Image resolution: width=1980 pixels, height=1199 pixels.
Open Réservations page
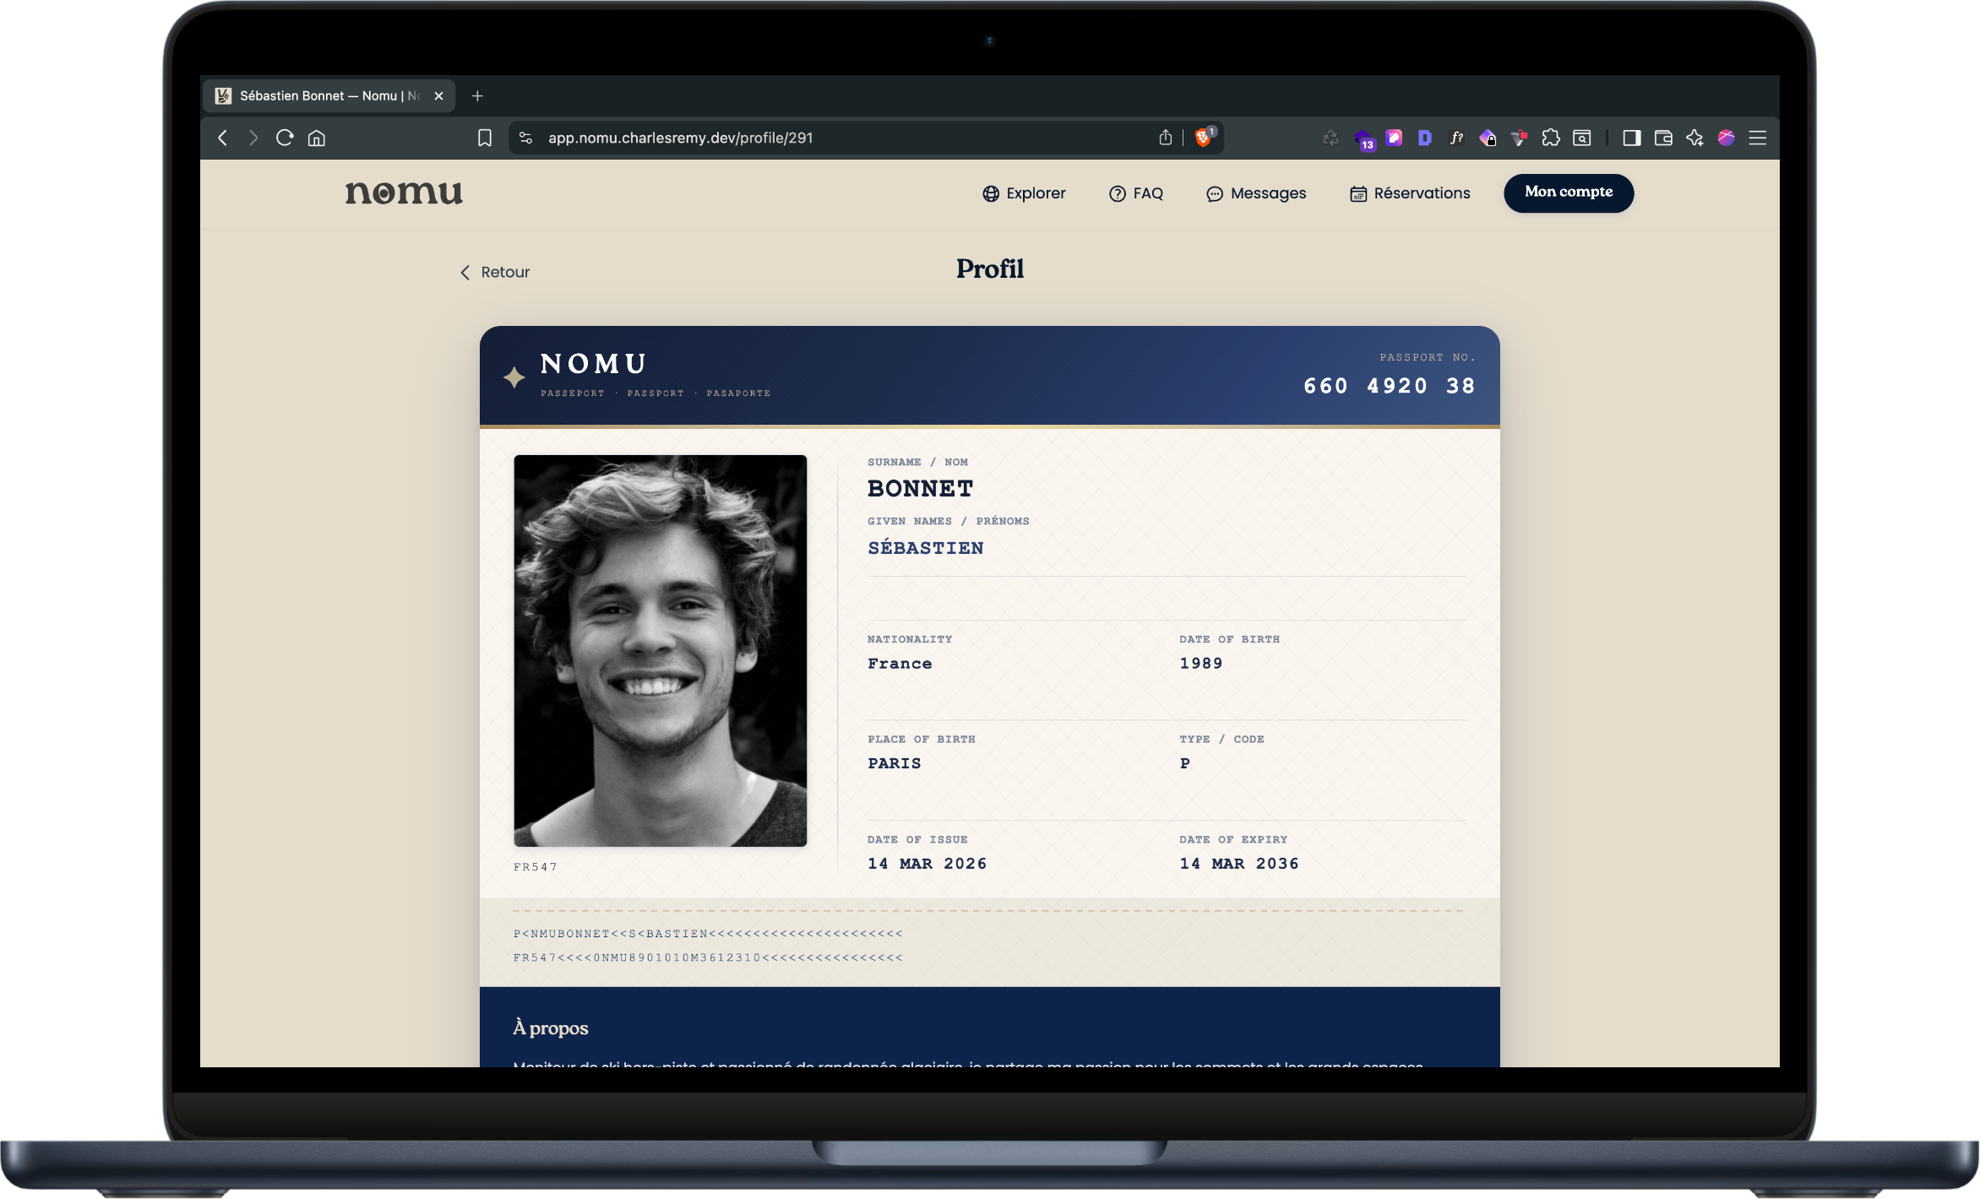pyautogui.click(x=1410, y=193)
